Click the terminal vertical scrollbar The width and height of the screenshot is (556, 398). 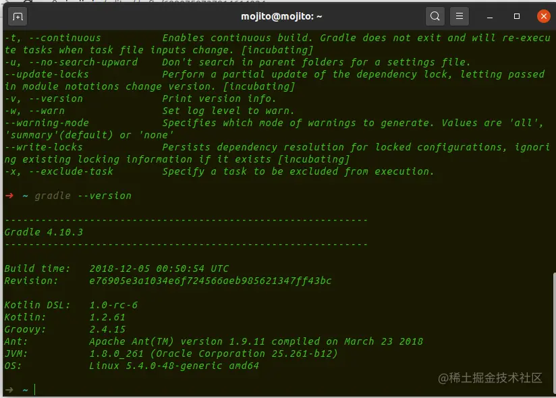pos(554,333)
